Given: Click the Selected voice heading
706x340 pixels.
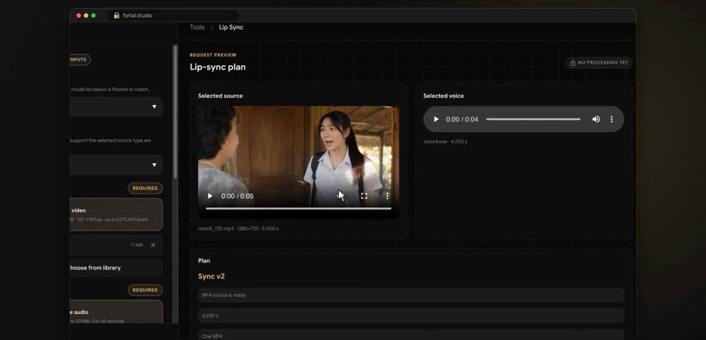Looking at the screenshot, I should (x=443, y=96).
